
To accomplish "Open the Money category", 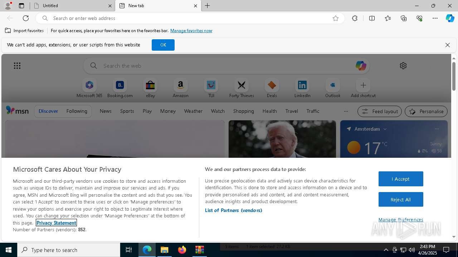I will click(168, 111).
